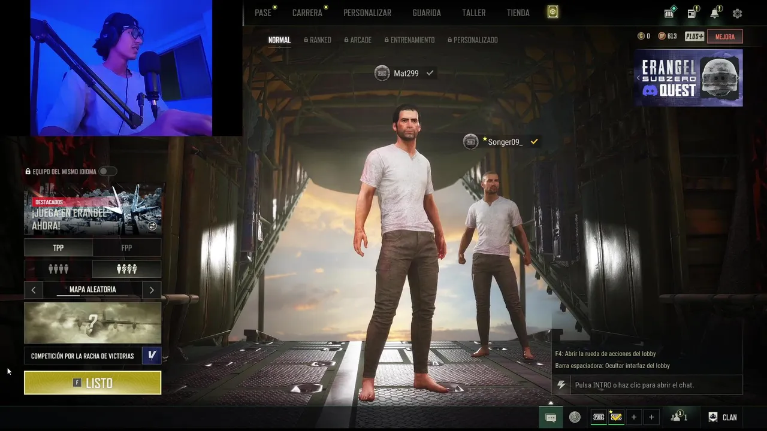
Task: Click Mat299's player emblem
Action: [x=382, y=73]
